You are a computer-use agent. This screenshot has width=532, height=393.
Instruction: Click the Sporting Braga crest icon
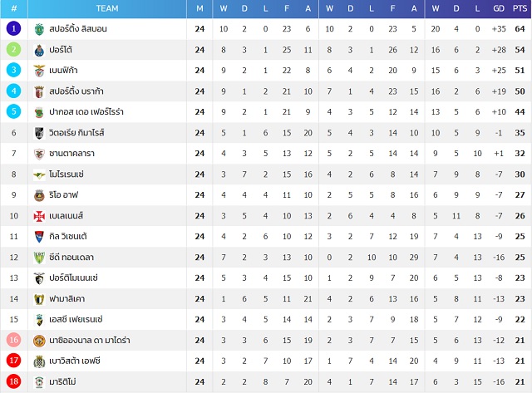tap(39, 91)
